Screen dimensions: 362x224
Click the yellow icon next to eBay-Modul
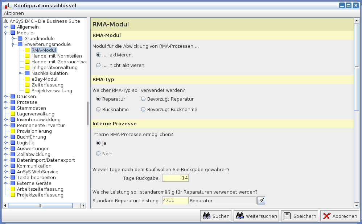27,79
